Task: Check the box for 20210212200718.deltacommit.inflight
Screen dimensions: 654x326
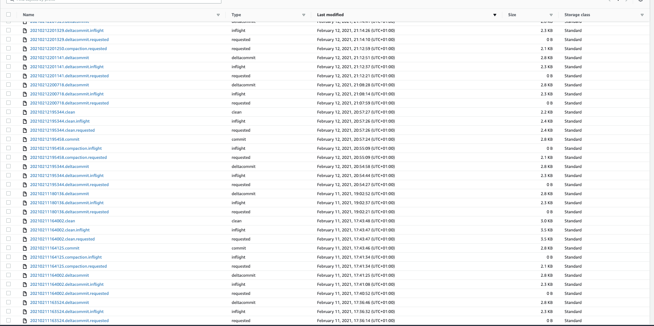Action: 8,94
